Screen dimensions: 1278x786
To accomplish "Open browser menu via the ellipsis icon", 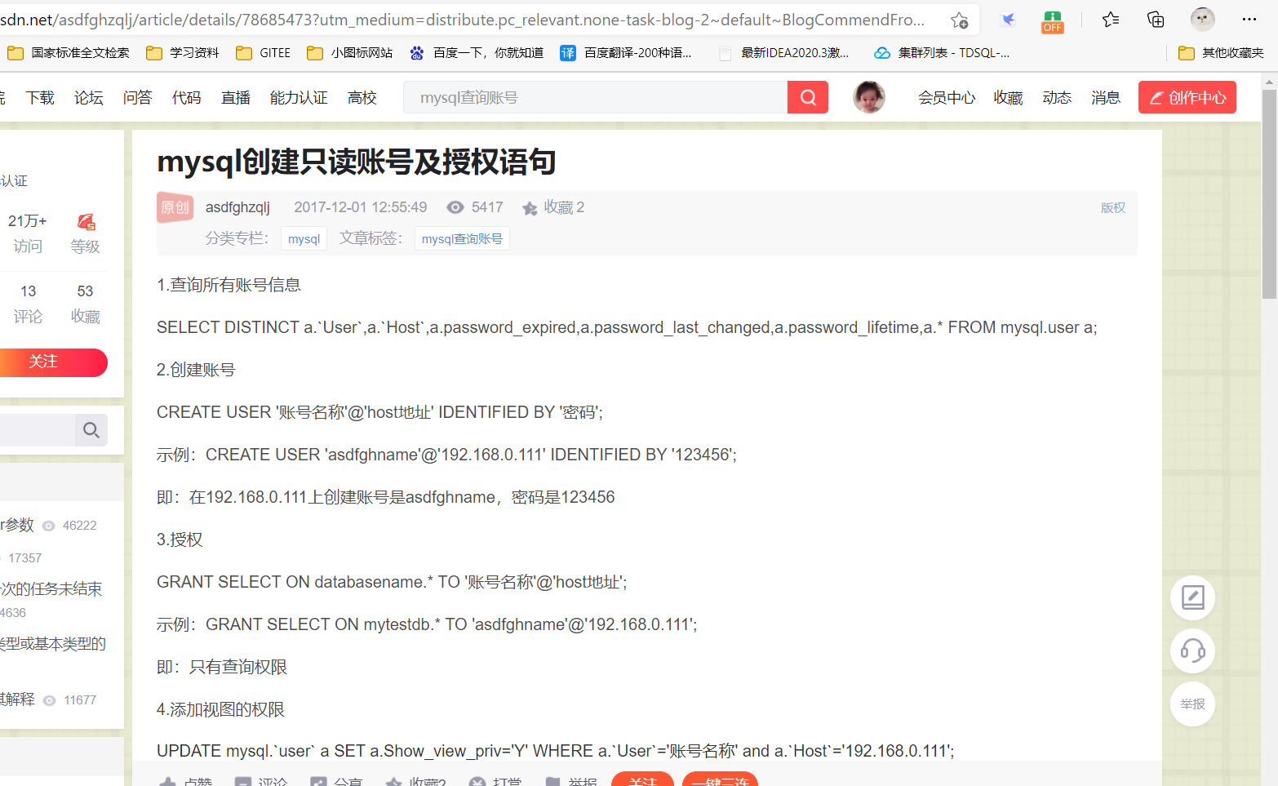I will point(1249,18).
